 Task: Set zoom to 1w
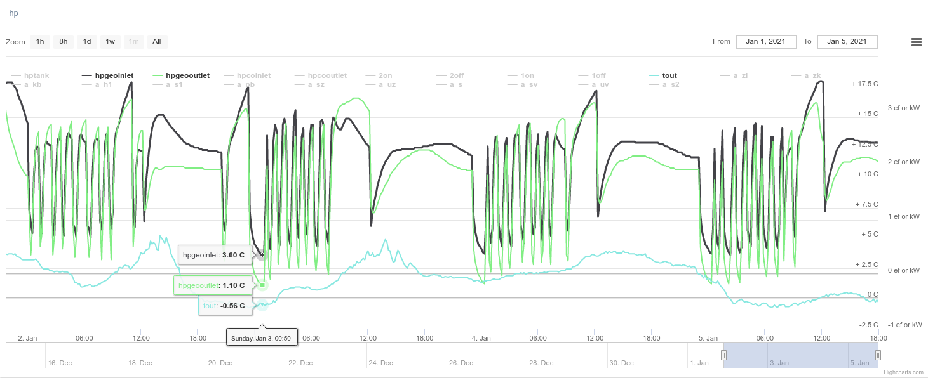tap(111, 42)
